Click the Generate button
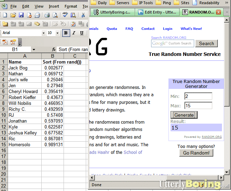 pyautogui.click(x=184, y=115)
